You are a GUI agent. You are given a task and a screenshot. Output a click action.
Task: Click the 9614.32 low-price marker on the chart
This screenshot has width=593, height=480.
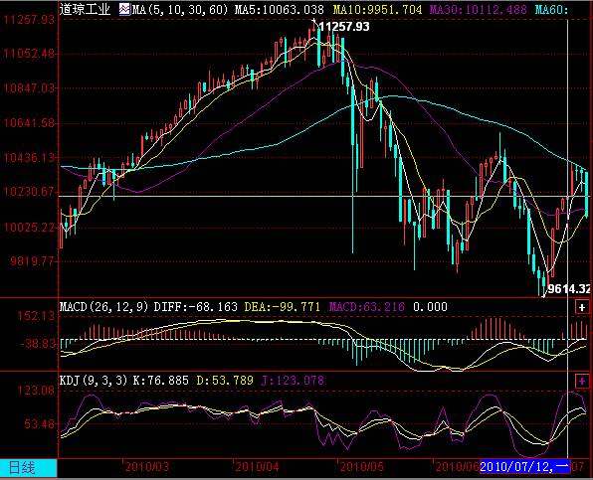click(x=569, y=289)
